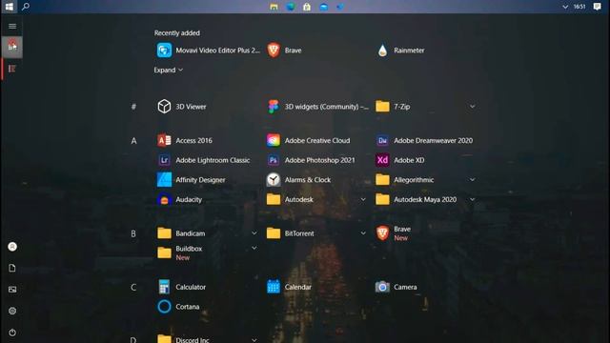
Task: Click the C section header letter
Action: (x=133, y=288)
